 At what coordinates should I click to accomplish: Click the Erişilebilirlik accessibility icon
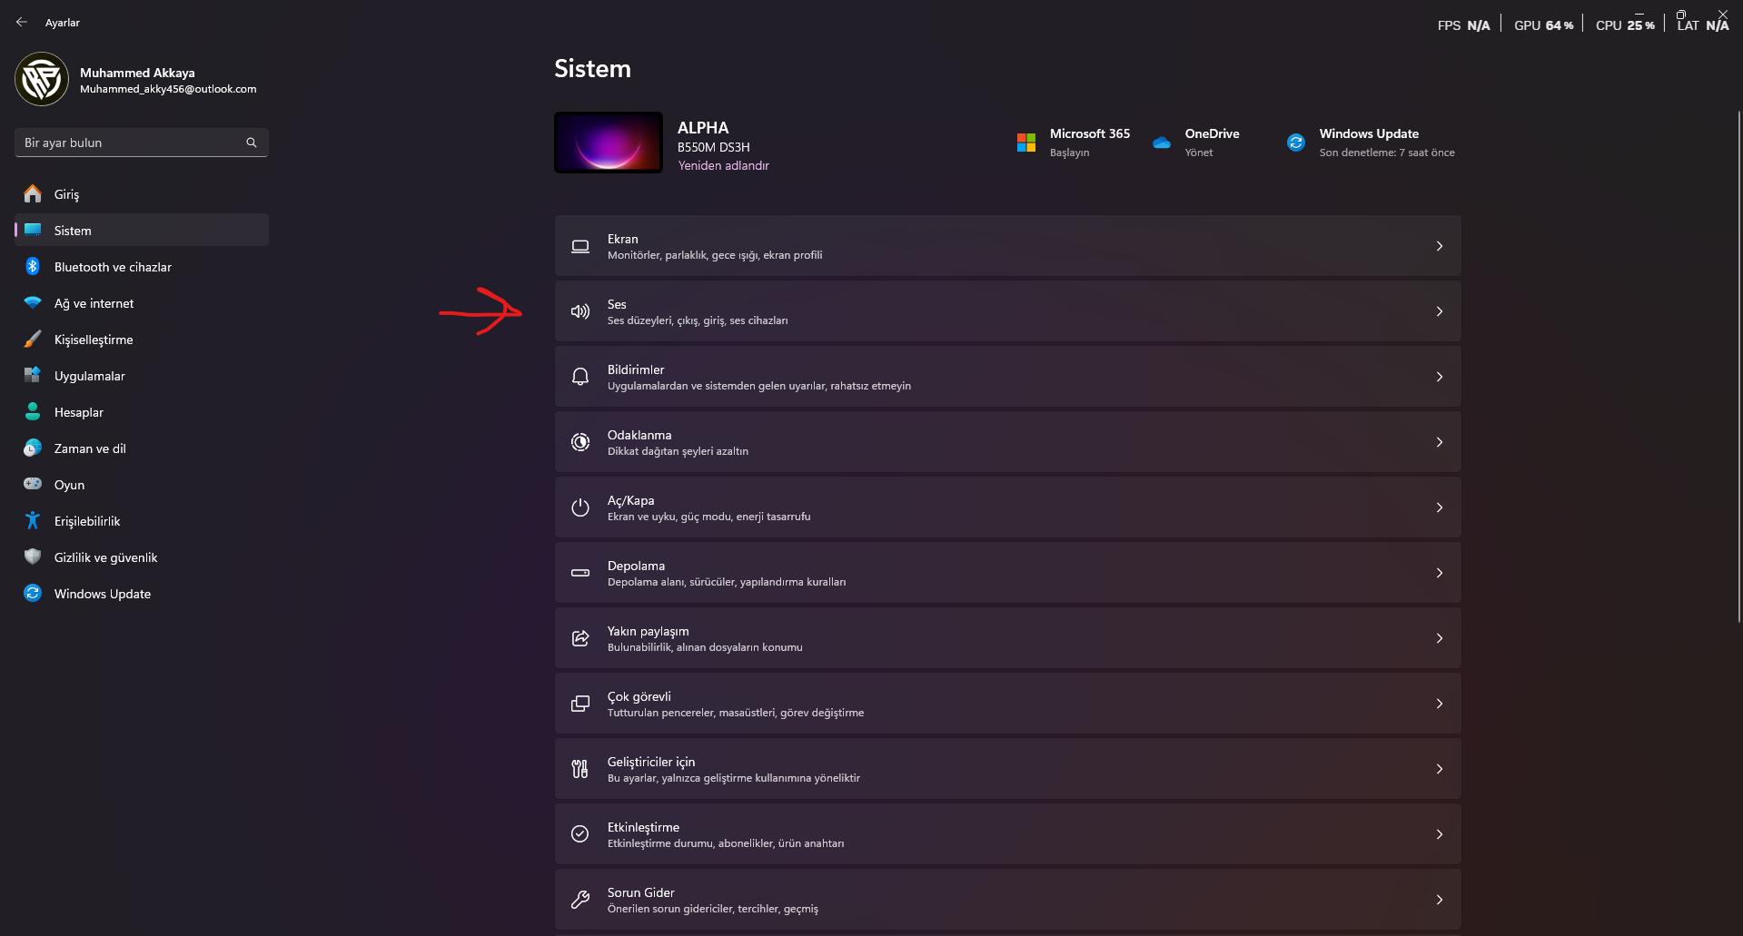pos(33,520)
